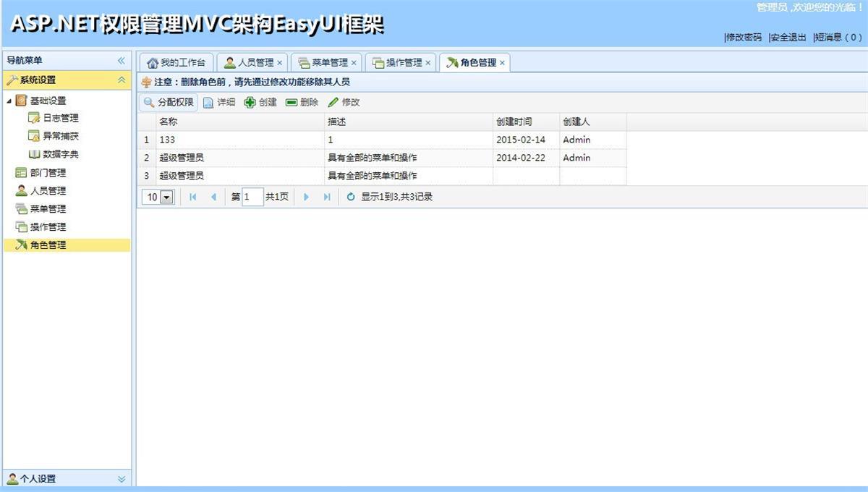Click the green 创建 plus icon
Image resolution: width=868 pixels, height=492 pixels.
[x=250, y=103]
